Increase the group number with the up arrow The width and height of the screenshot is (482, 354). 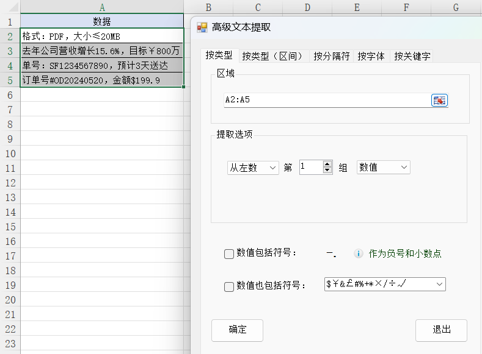[327, 164]
